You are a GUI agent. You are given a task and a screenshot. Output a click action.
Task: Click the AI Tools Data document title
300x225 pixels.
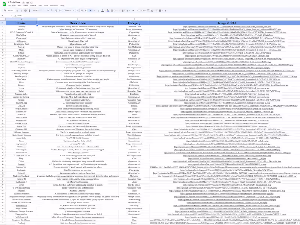click(14, 3)
